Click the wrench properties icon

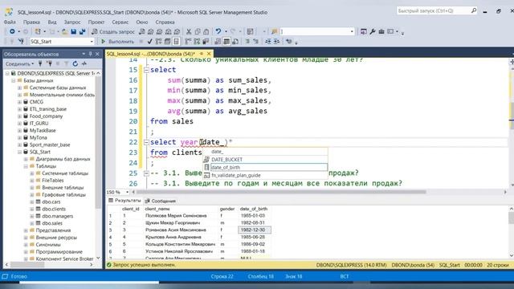pyautogui.click(x=373, y=31)
